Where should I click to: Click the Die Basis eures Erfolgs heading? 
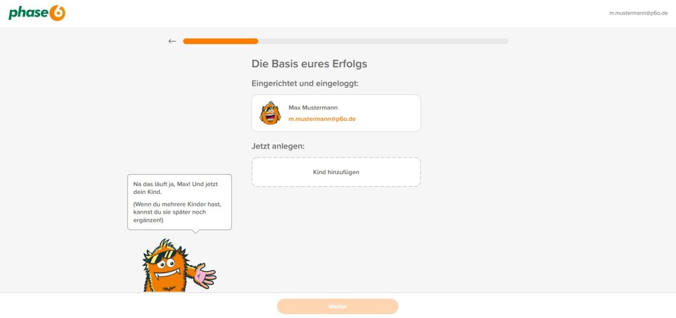coord(310,64)
